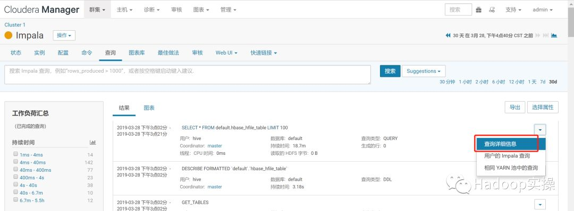Show the time-range chart icon
The width and height of the screenshot is (574, 211).
coord(554,36)
